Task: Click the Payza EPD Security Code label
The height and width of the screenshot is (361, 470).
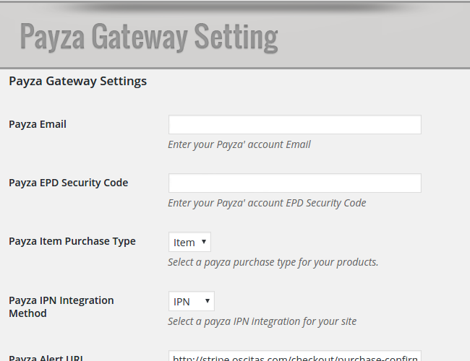Action: click(x=69, y=183)
